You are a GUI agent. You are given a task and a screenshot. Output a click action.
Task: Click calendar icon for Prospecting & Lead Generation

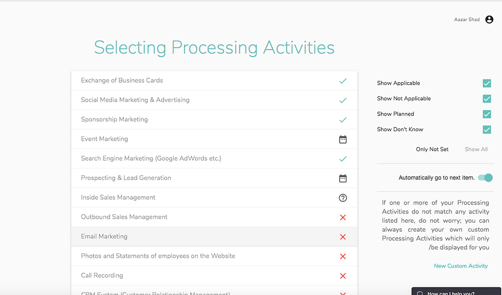coord(343,178)
